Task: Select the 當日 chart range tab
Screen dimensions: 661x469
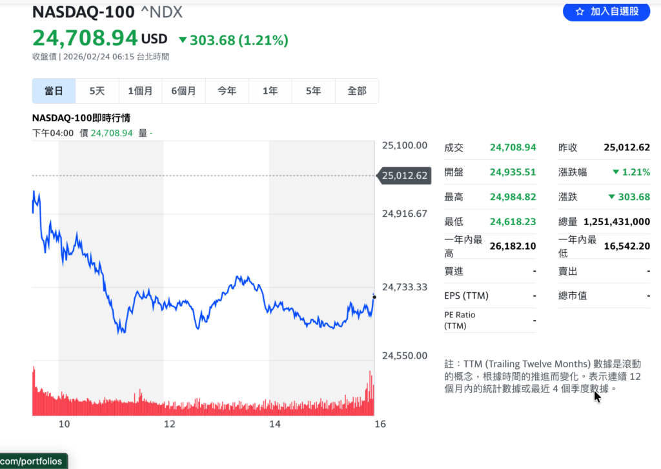Action: (54, 91)
